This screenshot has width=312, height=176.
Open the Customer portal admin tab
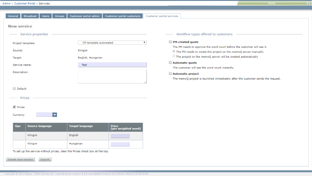[x=84, y=16]
